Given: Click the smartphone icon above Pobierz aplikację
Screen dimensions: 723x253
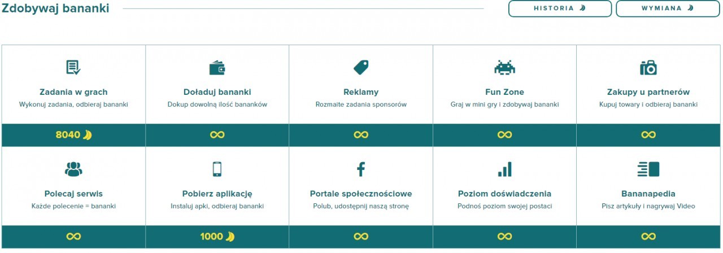Looking at the screenshot, I should [x=217, y=169].
